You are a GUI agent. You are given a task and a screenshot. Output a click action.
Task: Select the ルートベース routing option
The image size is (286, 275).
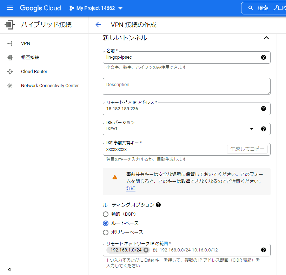pos(106,223)
